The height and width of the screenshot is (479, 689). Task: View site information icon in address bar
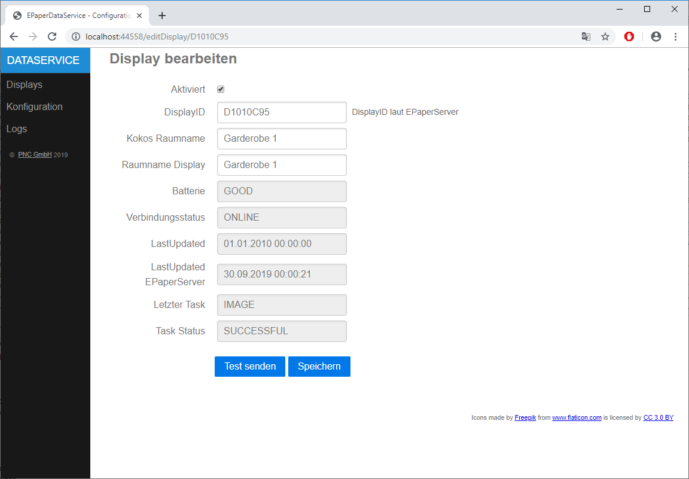[x=76, y=36]
